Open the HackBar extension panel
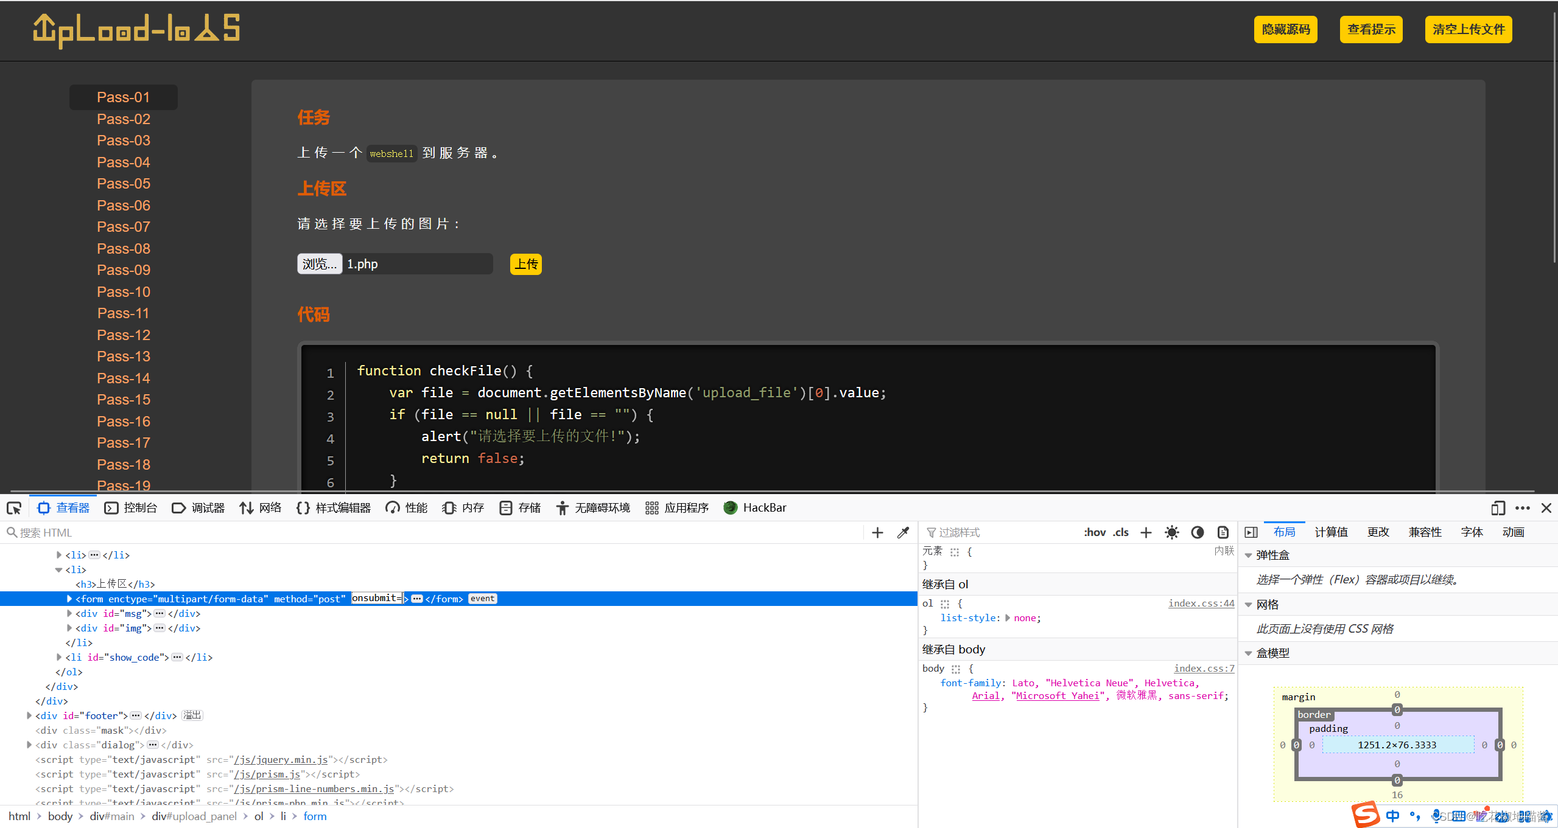1558x828 pixels. point(755,508)
